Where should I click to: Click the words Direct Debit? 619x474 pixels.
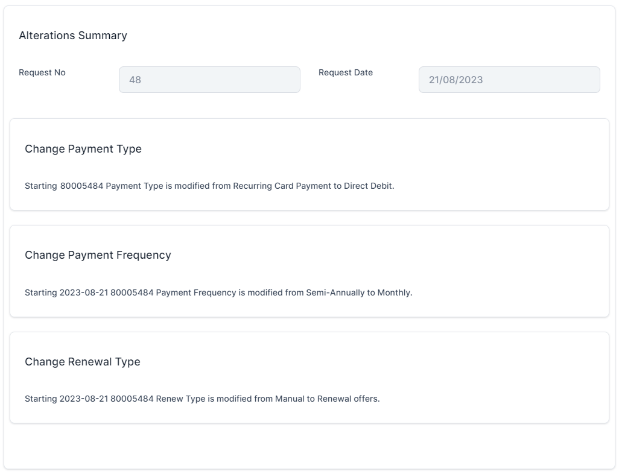pos(369,186)
